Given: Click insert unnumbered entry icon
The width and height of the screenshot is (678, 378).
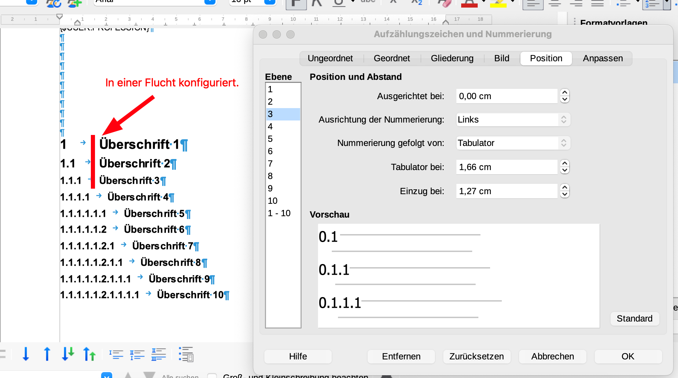Looking at the screenshot, I should tap(116, 354).
